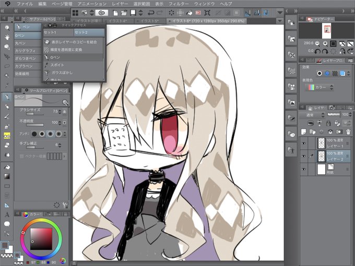
Task: Adjust the 不透明度 stepper arrows
Action: click(x=60, y=123)
